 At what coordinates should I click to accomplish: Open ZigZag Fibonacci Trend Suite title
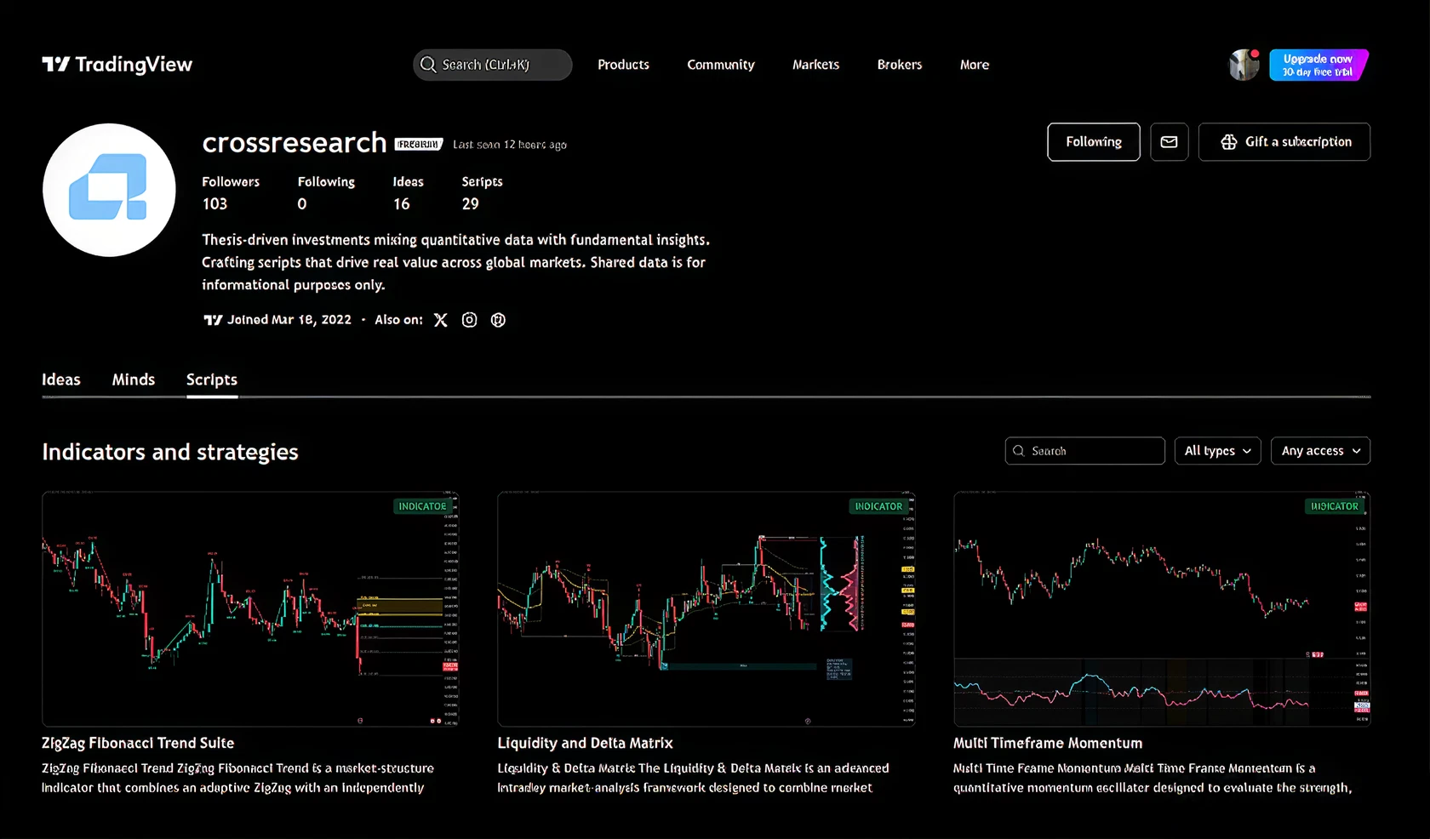[138, 743]
